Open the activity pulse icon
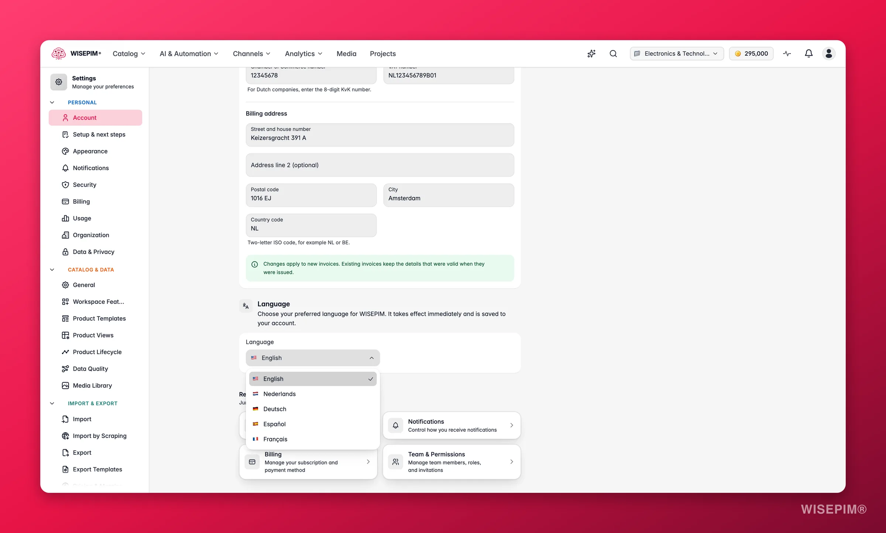This screenshot has height=533, width=886. (787, 53)
